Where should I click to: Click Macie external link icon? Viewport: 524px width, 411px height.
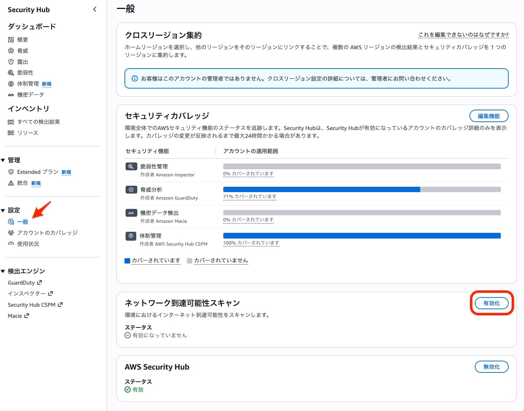point(27,316)
